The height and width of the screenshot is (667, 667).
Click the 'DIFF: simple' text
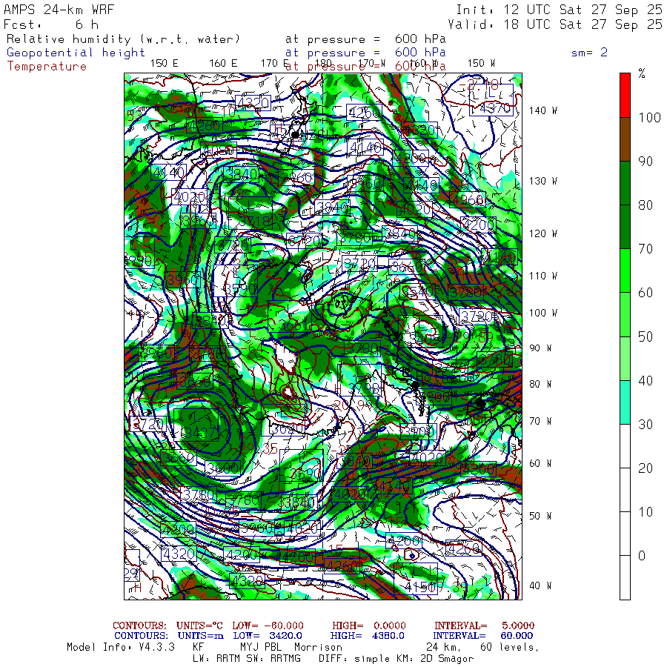click(354, 659)
